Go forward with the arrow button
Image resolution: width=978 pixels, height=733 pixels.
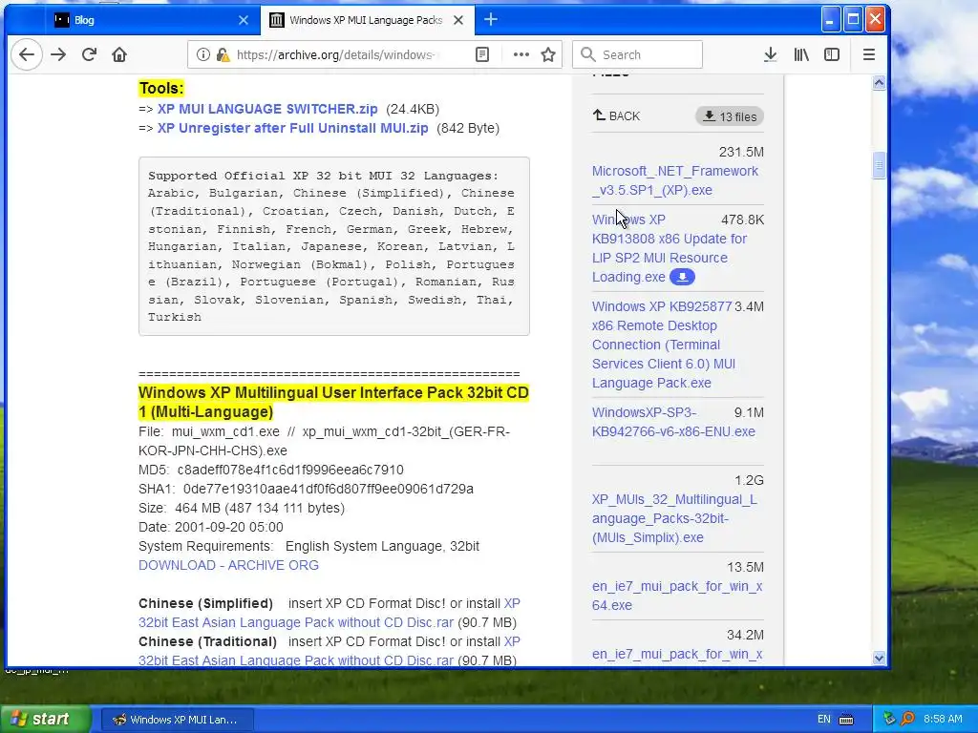58,54
